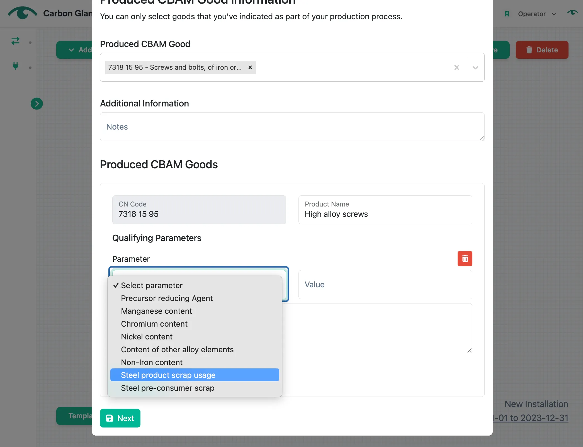Open the Operator dropdown menu
The width and height of the screenshot is (583, 447).
click(x=537, y=14)
